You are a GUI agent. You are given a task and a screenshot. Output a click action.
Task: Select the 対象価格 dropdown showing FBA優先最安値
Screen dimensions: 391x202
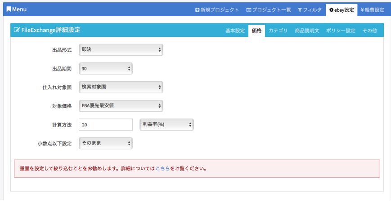point(121,106)
